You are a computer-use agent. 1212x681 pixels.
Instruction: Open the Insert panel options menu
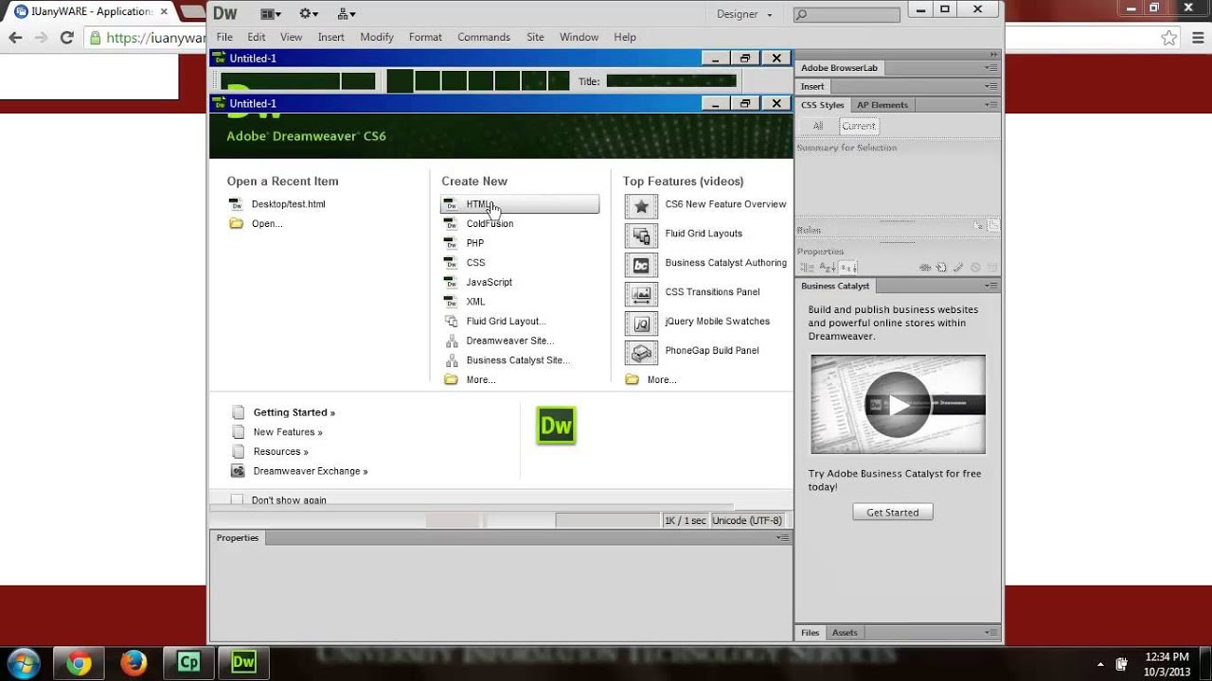[x=991, y=86]
